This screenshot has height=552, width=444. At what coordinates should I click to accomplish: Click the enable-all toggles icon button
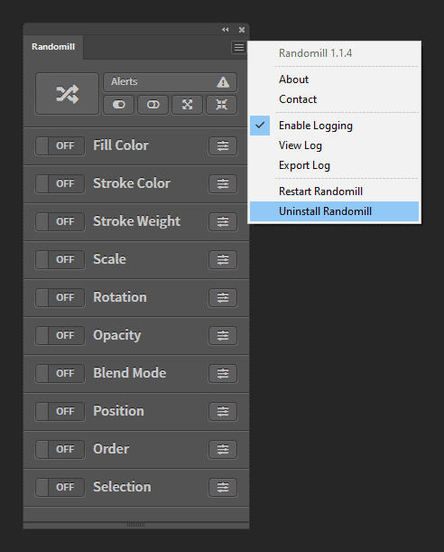(x=118, y=105)
